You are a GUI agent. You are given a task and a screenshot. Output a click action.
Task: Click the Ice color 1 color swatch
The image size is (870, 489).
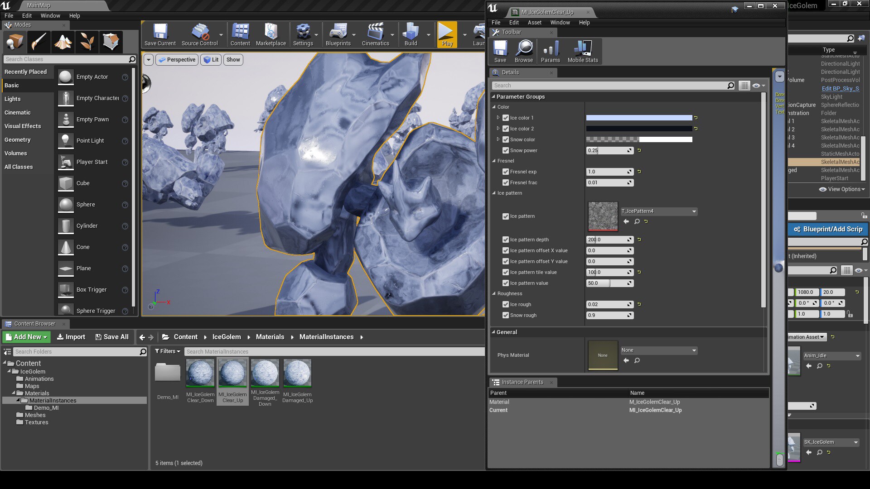coord(640,117)
